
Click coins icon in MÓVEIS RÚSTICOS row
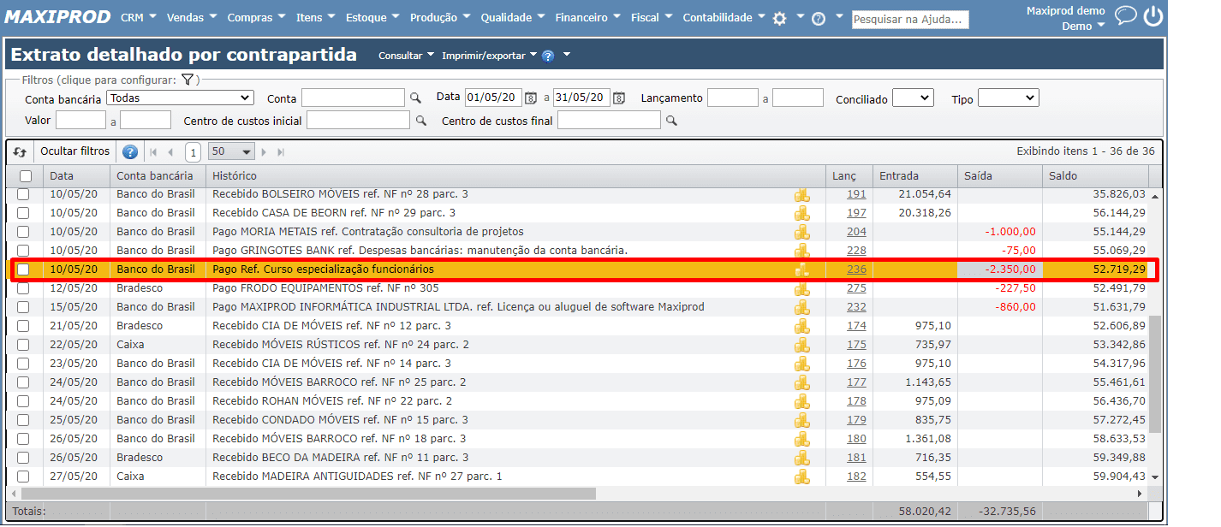(801, 345)
